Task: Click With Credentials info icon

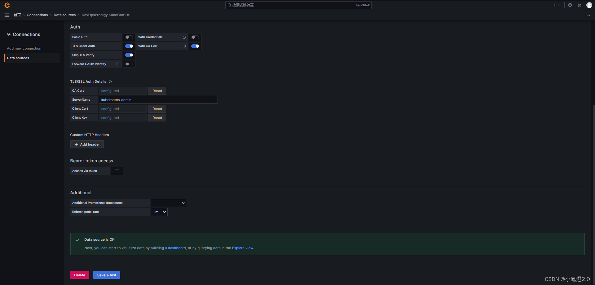Action: pyautogui.click(x=184, y=37)
